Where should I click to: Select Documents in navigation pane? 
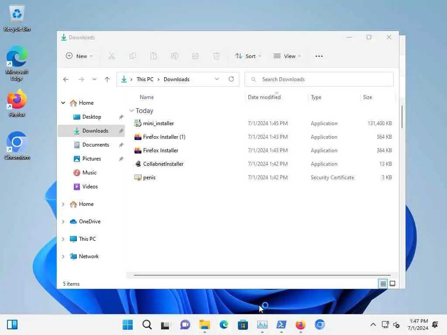[91, 145]
